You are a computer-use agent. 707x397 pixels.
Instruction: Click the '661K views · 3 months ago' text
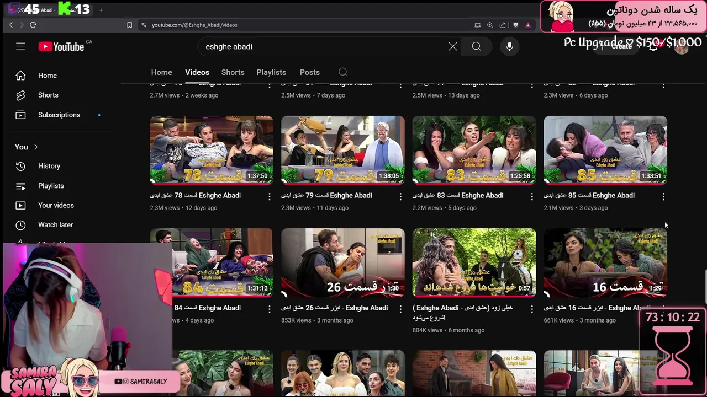click(579, 320)
